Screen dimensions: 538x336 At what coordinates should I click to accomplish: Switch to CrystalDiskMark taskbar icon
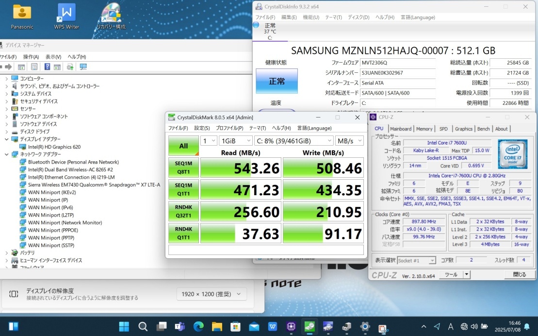310,326
